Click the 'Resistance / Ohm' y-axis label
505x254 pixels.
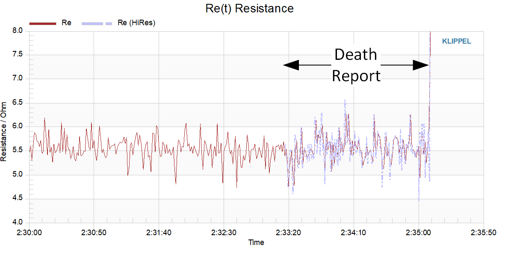[x=4, y=131]
